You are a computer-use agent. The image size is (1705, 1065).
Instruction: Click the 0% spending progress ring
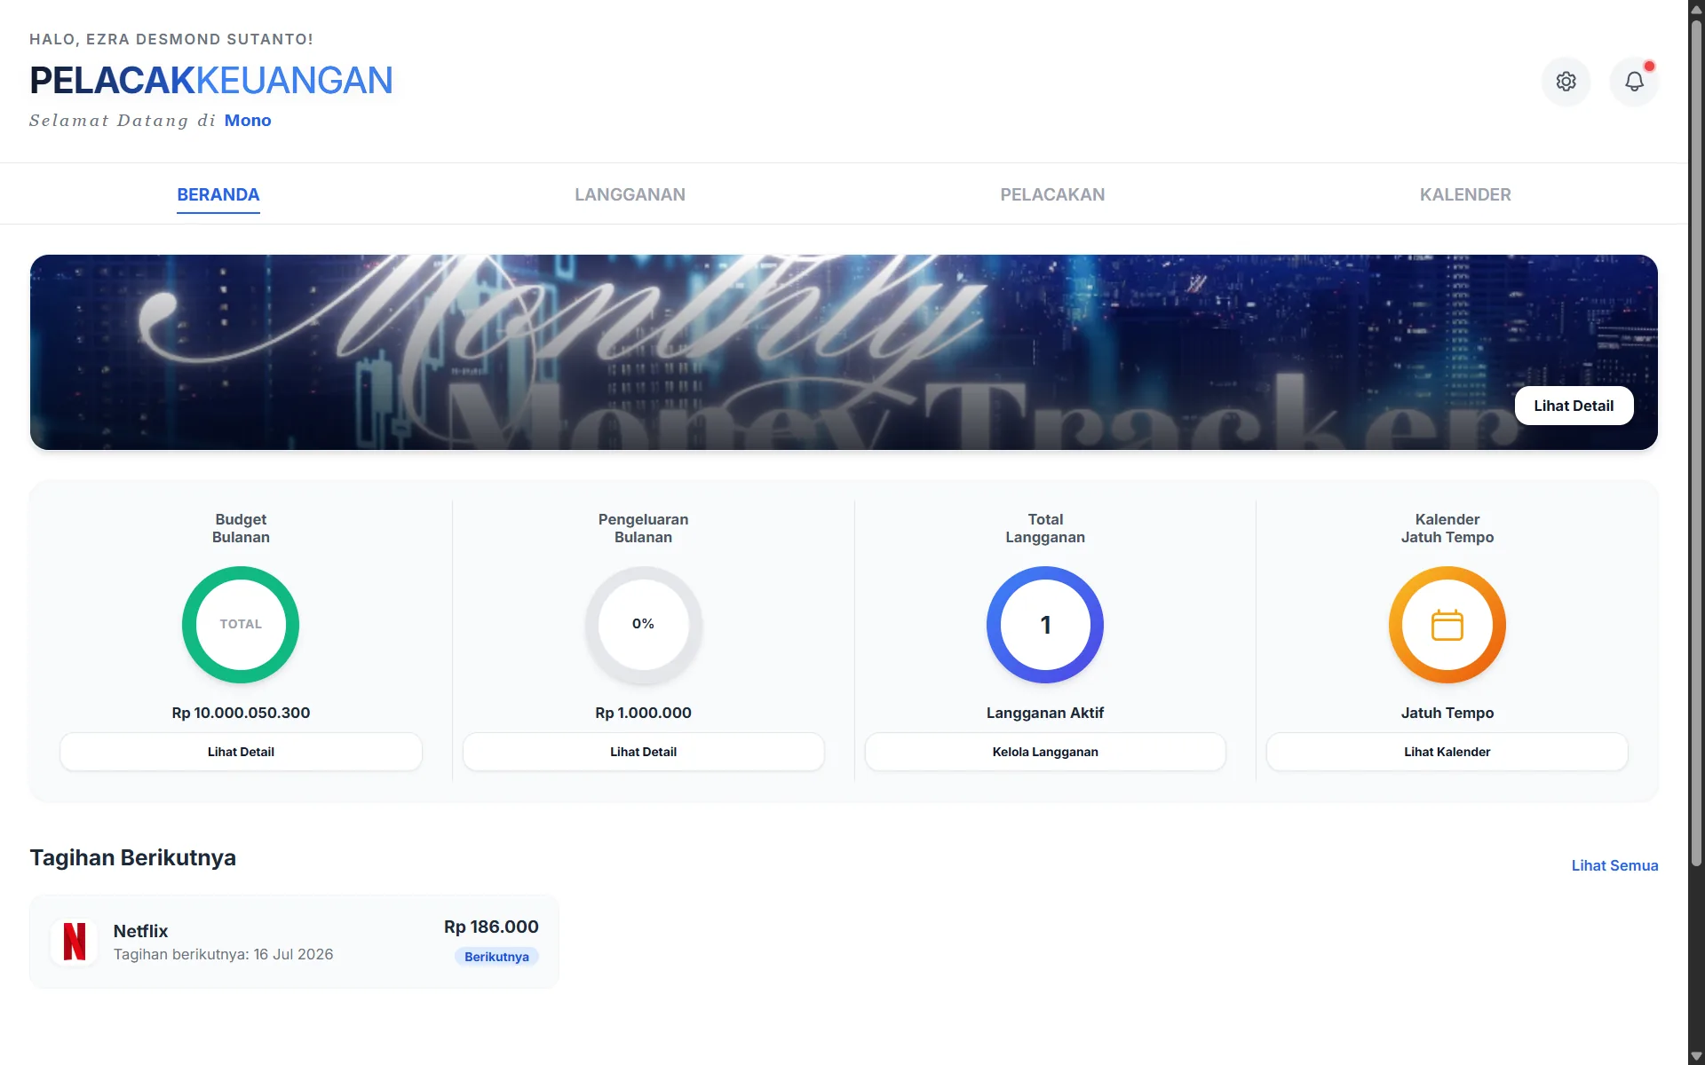coord(643,625)
